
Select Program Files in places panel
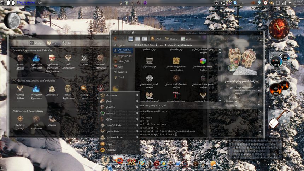[x=123, y=56]
